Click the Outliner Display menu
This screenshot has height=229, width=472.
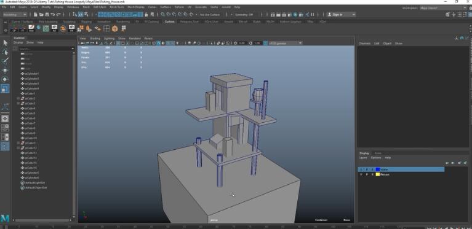(x=18, y=42)
